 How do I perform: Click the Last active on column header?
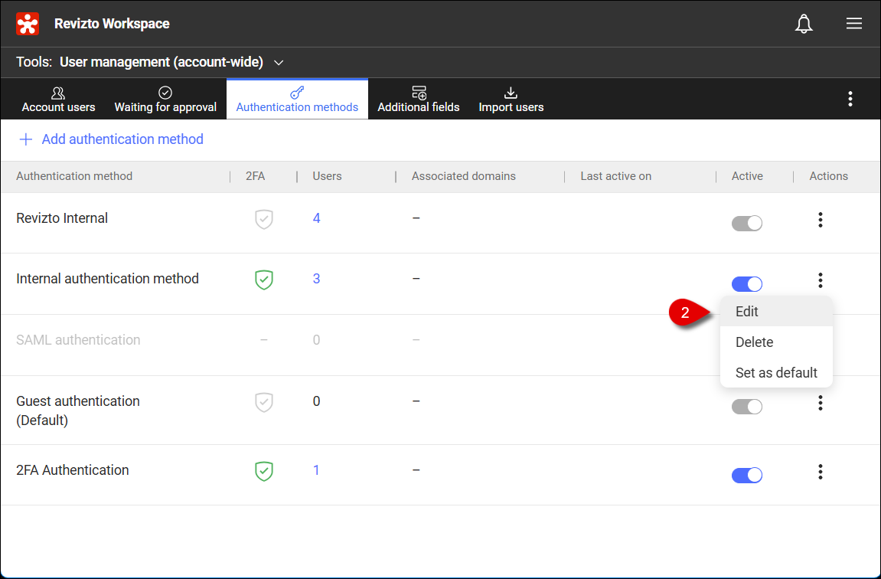click(616, 176)
